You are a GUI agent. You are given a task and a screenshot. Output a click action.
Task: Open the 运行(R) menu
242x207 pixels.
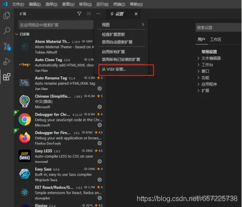coord(103,4)
